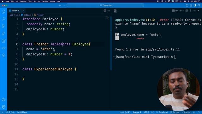Open editor More Actions ellipsis

coord(109,10)
